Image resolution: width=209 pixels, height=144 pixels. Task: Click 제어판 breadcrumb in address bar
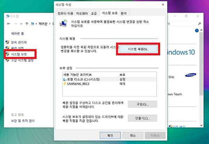pos(43,24)
